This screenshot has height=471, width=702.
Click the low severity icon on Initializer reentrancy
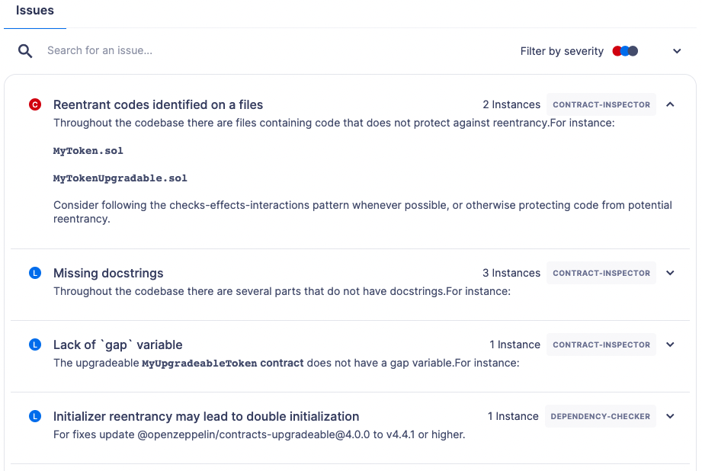point(34,416)
